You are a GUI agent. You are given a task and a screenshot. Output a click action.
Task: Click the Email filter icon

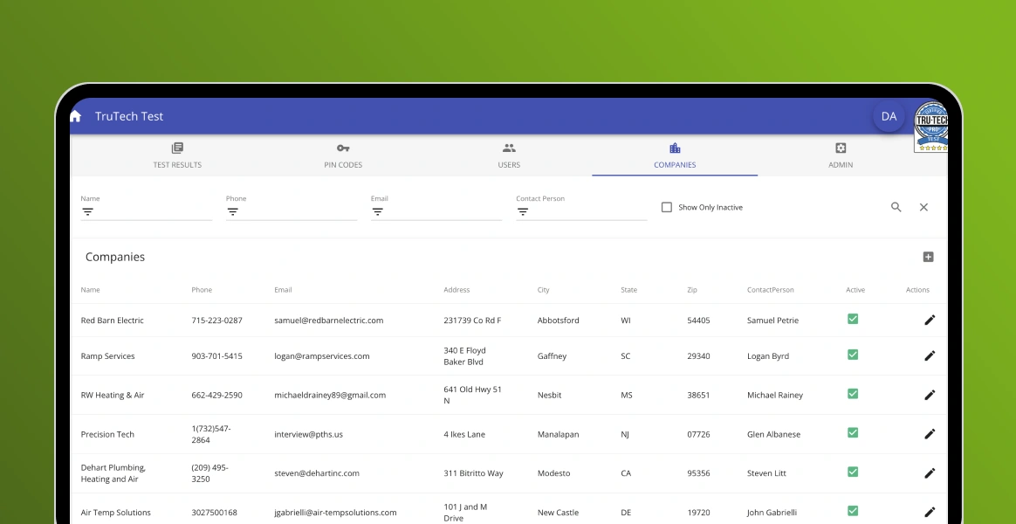coord(378,212)
